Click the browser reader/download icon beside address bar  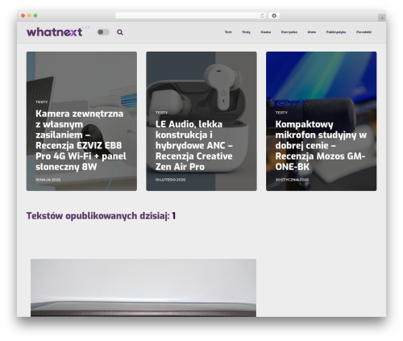(x=274, y=16)
